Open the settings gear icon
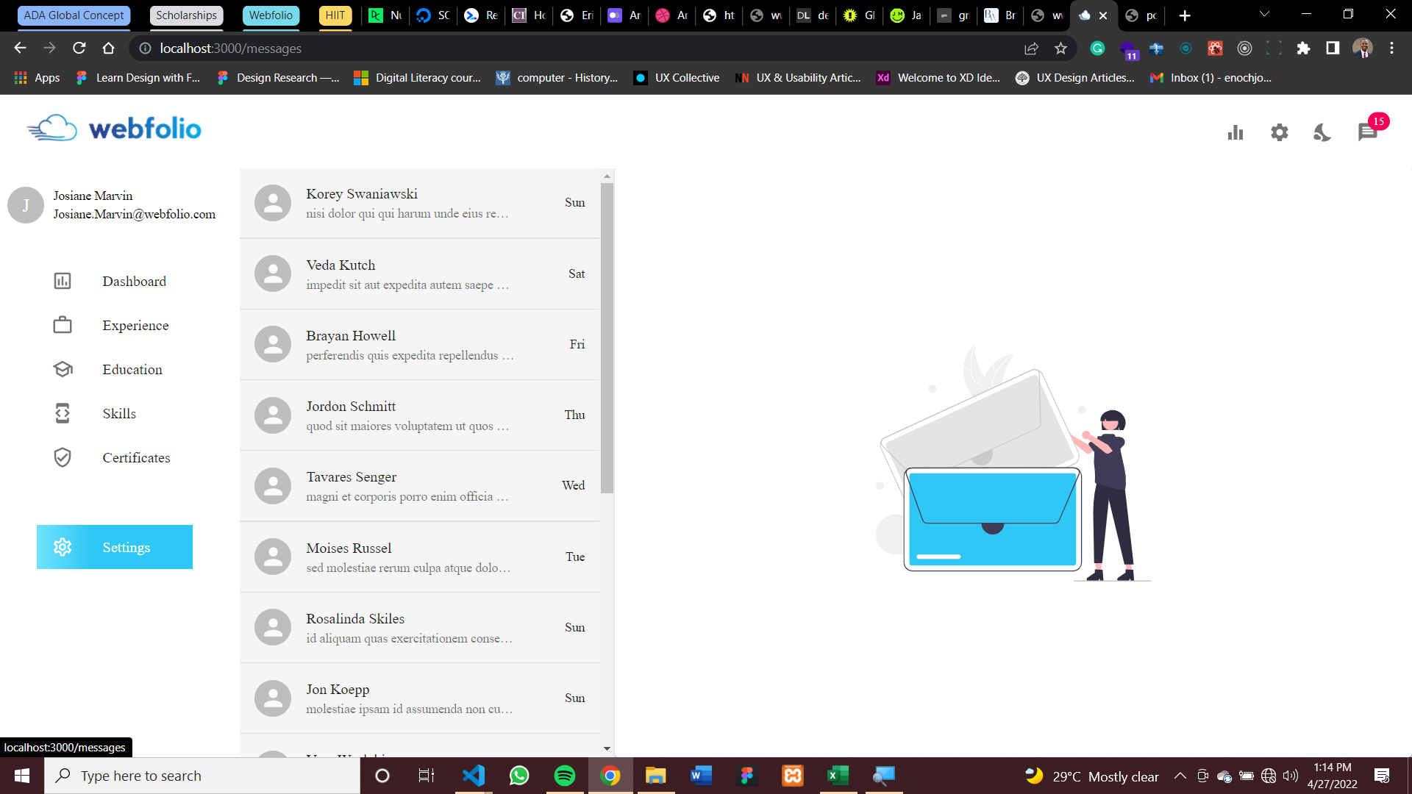 click(1280, 131)
